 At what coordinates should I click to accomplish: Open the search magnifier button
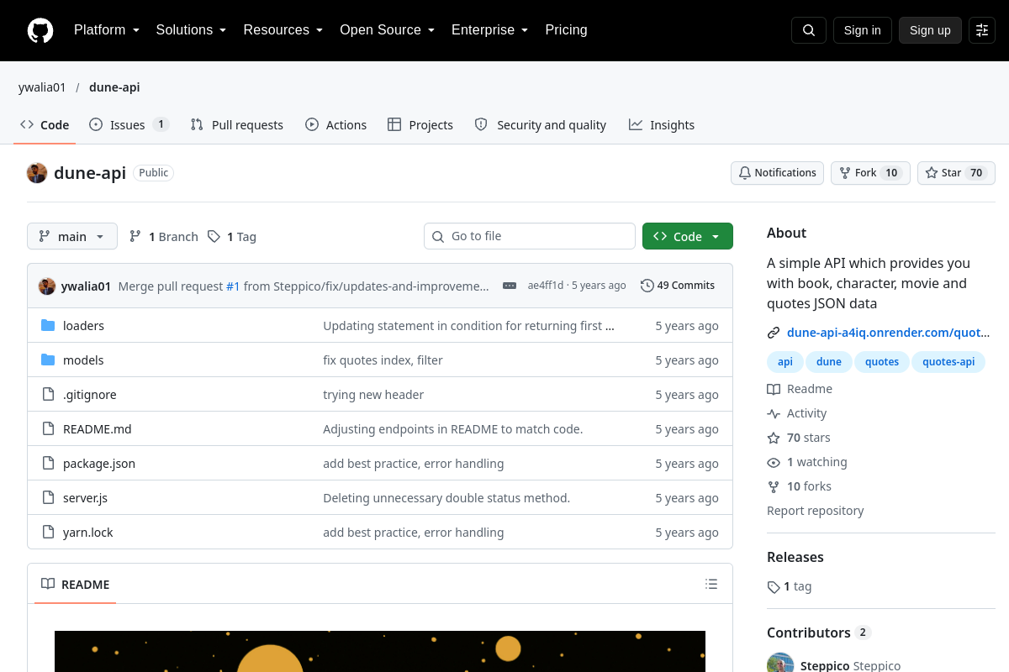click(809, 30)
